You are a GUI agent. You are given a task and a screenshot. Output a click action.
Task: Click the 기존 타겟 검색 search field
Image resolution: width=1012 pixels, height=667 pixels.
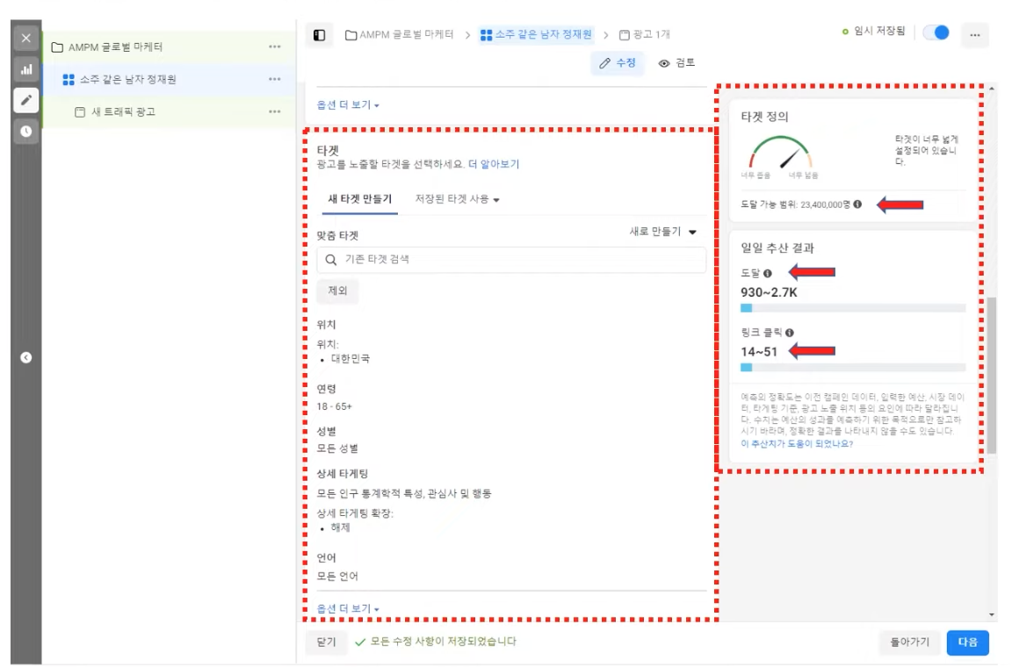coord(510,260)
